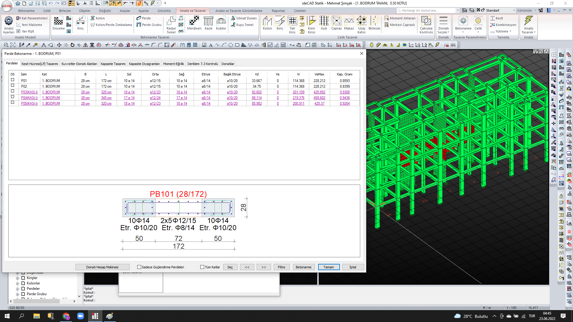573x322 pixels.
Task: Open Google Chrome from taskbar
Action: point(66,316)
